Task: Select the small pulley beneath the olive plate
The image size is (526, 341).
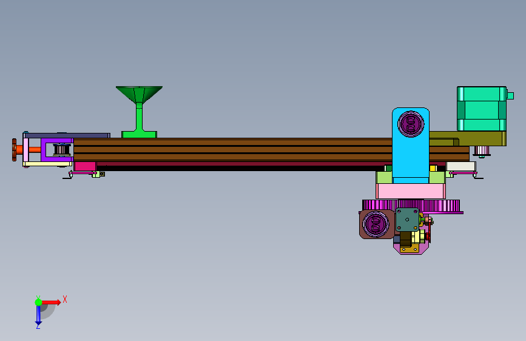Action: click(x=482, y=151)
